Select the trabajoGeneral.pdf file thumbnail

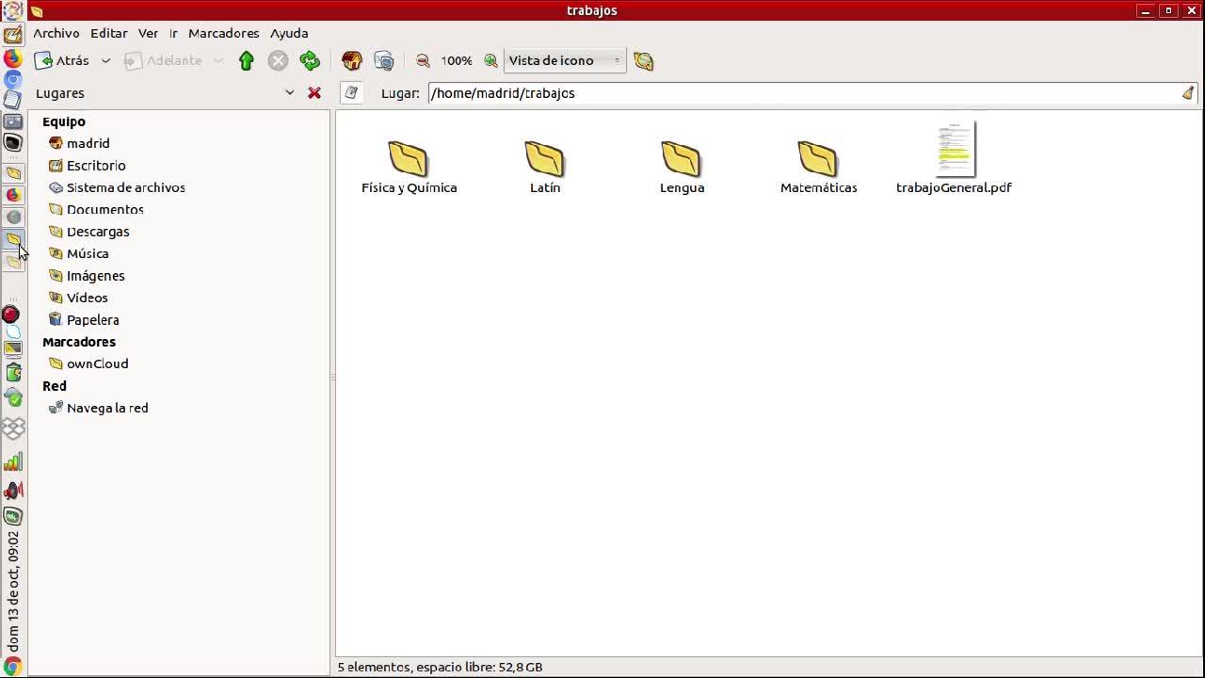[x=955, y=150]
